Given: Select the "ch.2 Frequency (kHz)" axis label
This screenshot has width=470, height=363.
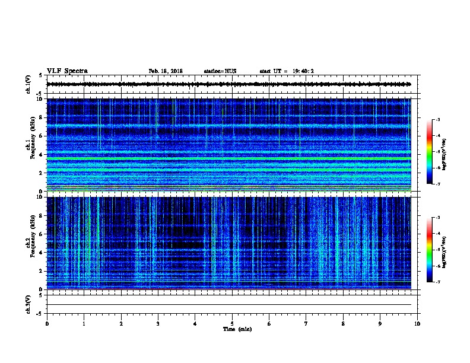Looking at the screenshot, I should (30, 236).
